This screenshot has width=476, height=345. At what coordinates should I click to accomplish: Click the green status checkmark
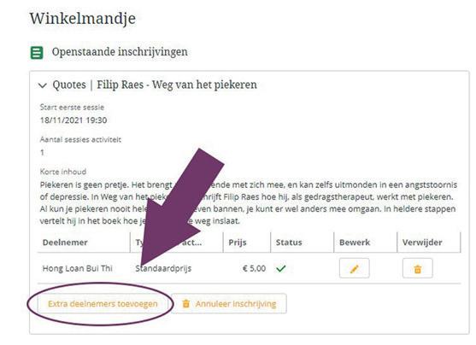281,268
